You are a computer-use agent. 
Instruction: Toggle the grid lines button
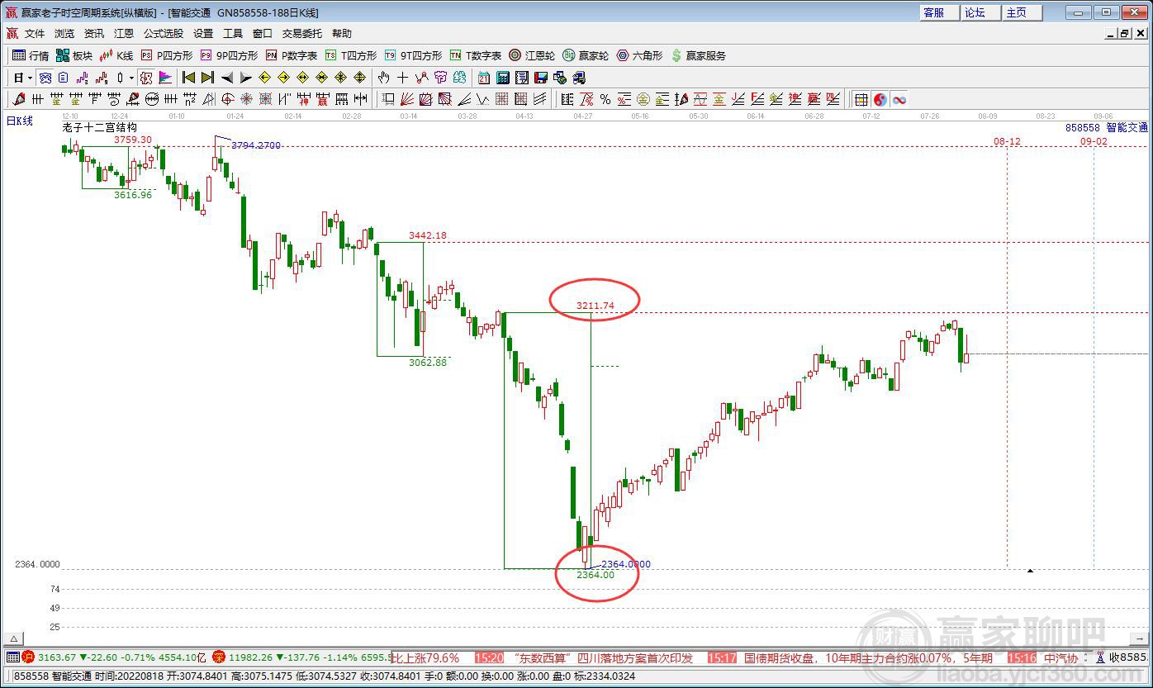(861, 99)
